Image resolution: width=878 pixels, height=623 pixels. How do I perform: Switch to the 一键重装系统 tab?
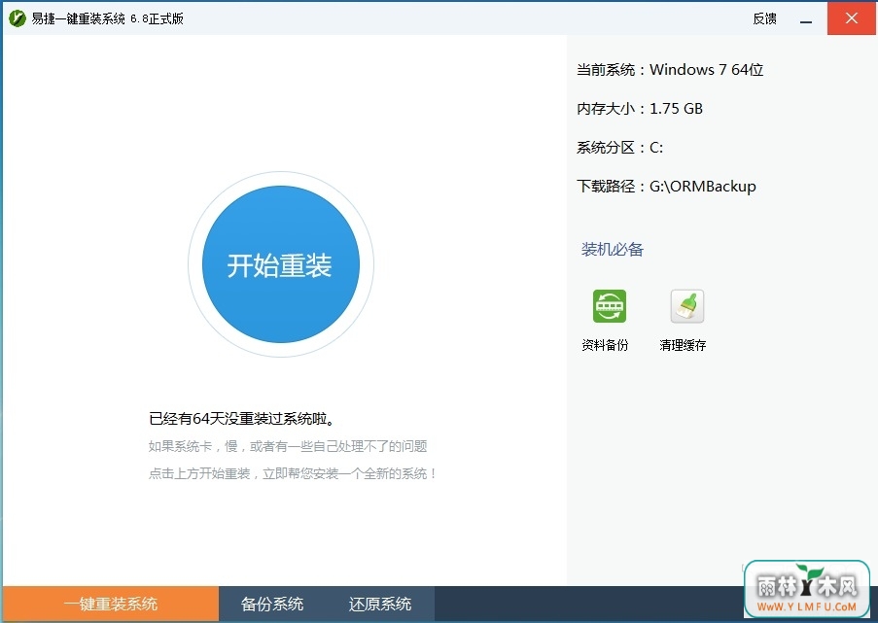click(110, 604)
